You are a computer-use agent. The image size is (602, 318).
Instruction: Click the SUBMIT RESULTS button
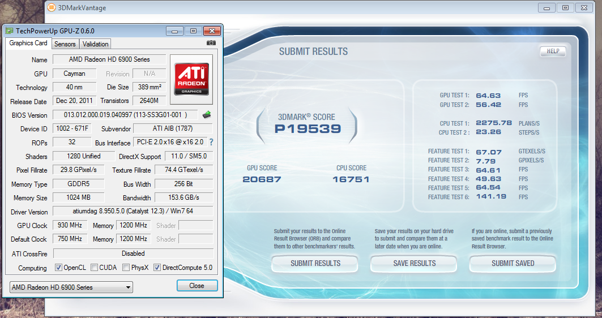click(315, 264)
